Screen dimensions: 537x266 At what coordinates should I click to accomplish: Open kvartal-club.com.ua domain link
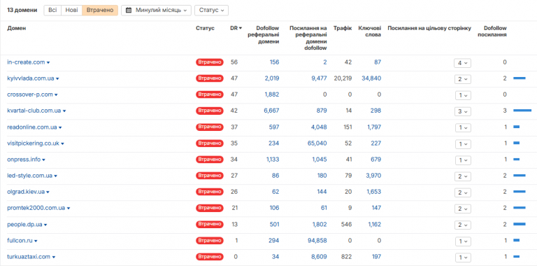34,111
